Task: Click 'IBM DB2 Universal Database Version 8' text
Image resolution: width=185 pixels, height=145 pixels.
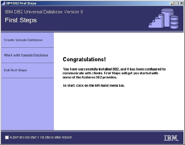Action: coord(44,12)
